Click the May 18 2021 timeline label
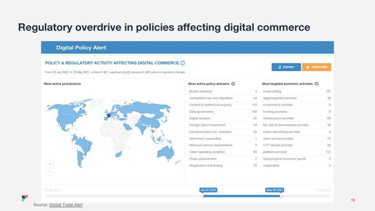 click(275, 190)
